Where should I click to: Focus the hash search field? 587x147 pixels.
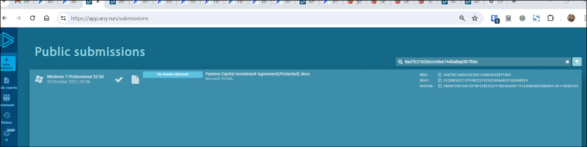click(x=484, y=62)
